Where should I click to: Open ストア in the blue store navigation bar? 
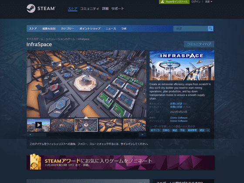pos(33,29)
